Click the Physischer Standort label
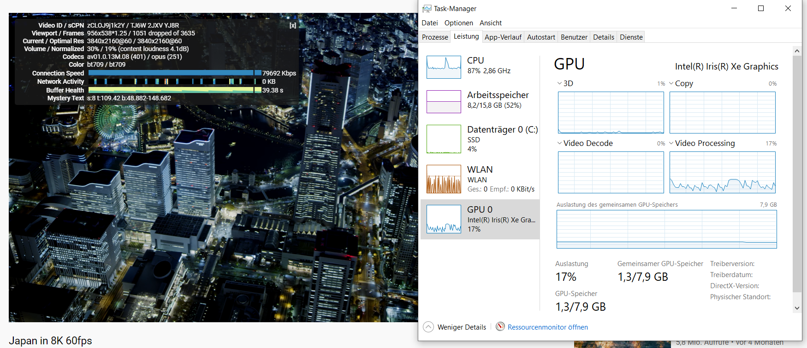The height and width of the screenshot is (348, 807). (741, 297)
